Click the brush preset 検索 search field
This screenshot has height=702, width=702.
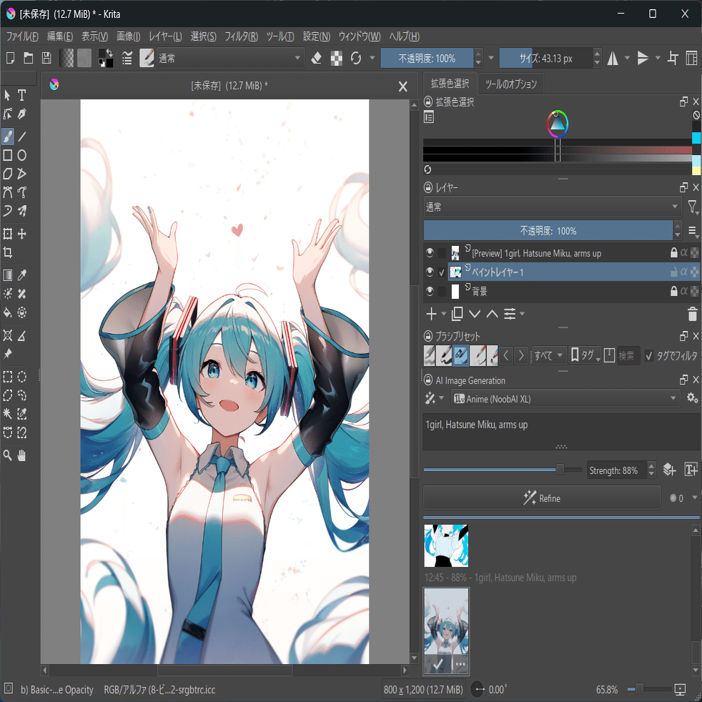point(628,356)
